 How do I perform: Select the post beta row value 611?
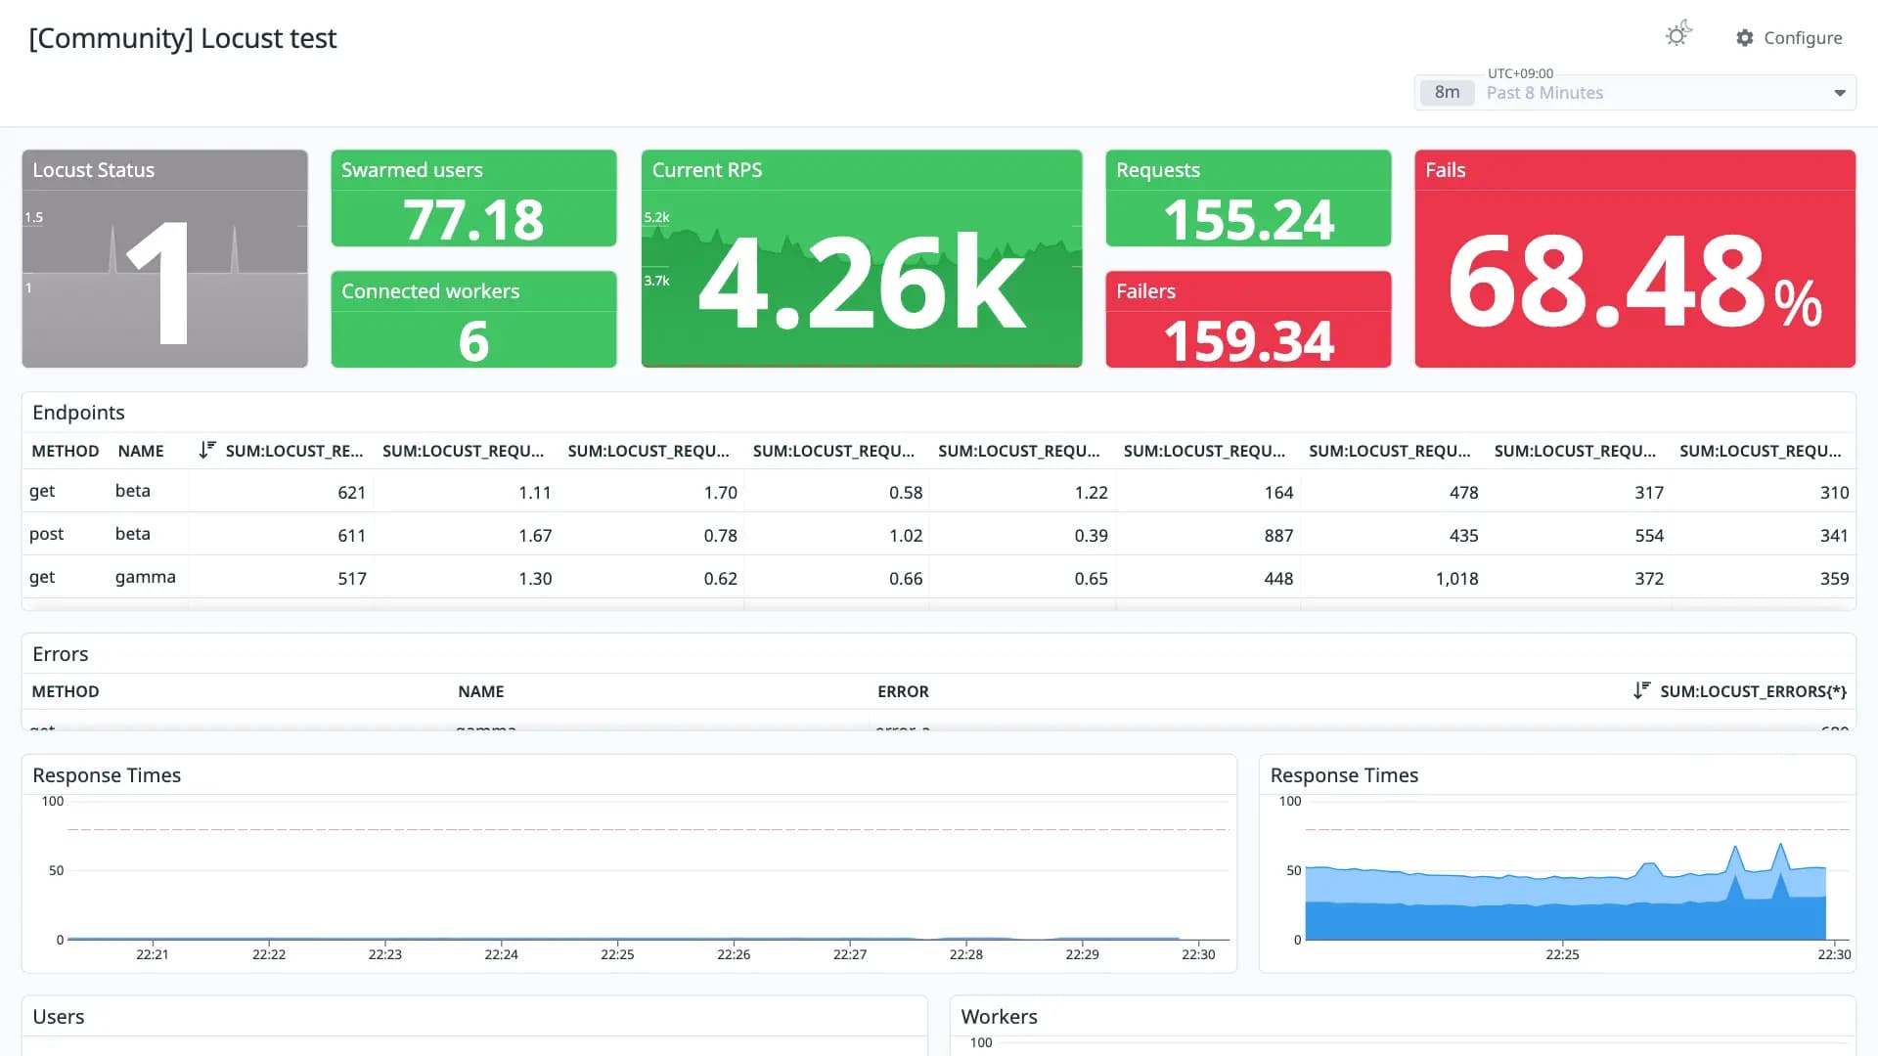[x=351, y=536]
